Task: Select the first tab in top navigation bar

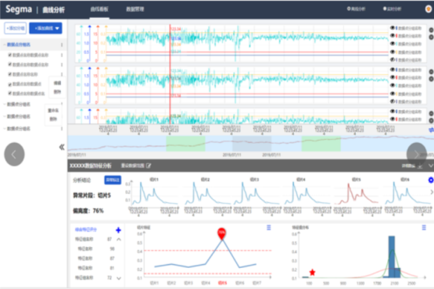Action: click(99, 9)
